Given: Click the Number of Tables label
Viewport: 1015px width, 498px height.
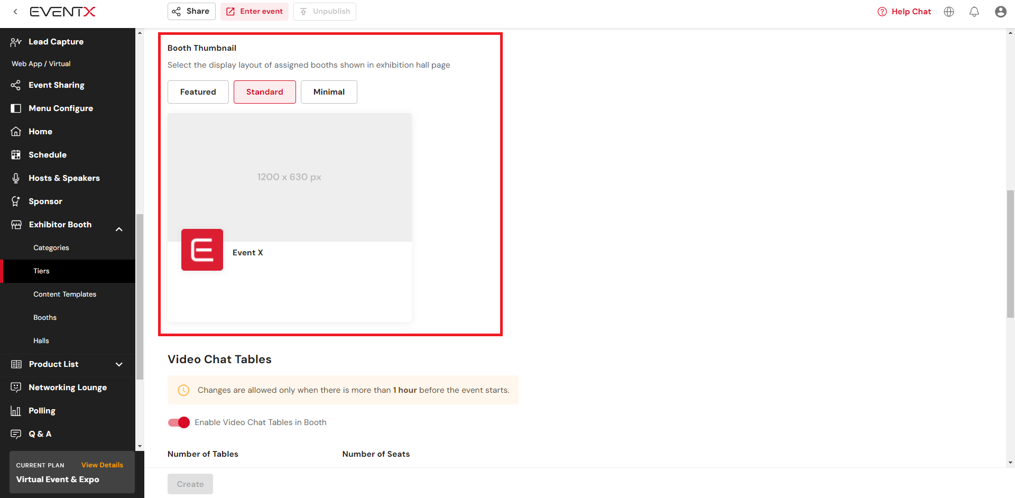Looking at the screenshot, I should (203, 454).
